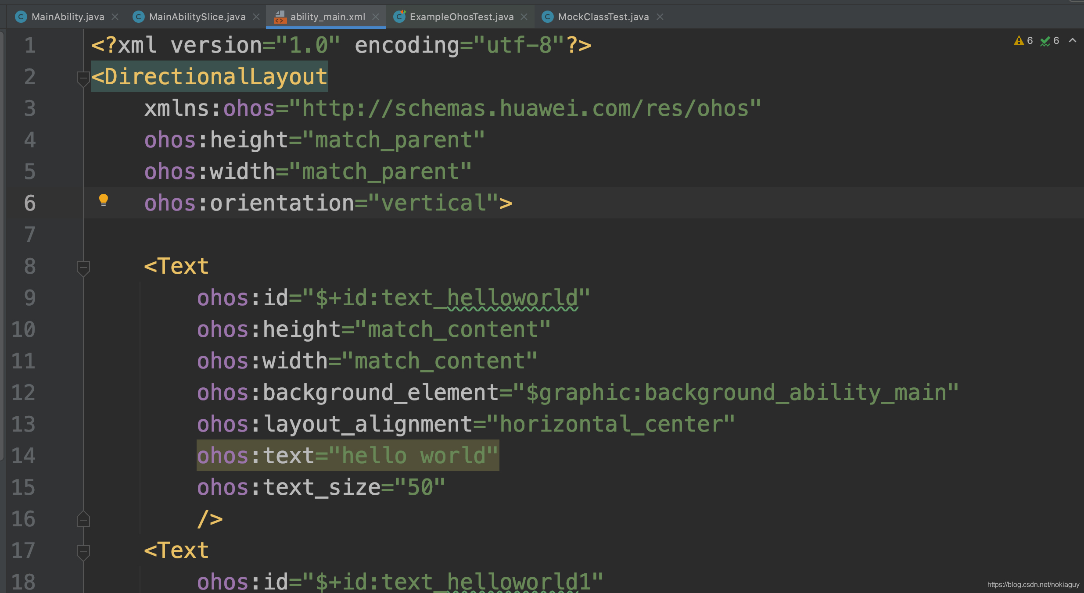Close the ability_main.xml tab
This screenshot has width=1084, height=593.
click(x=376, y=17)
